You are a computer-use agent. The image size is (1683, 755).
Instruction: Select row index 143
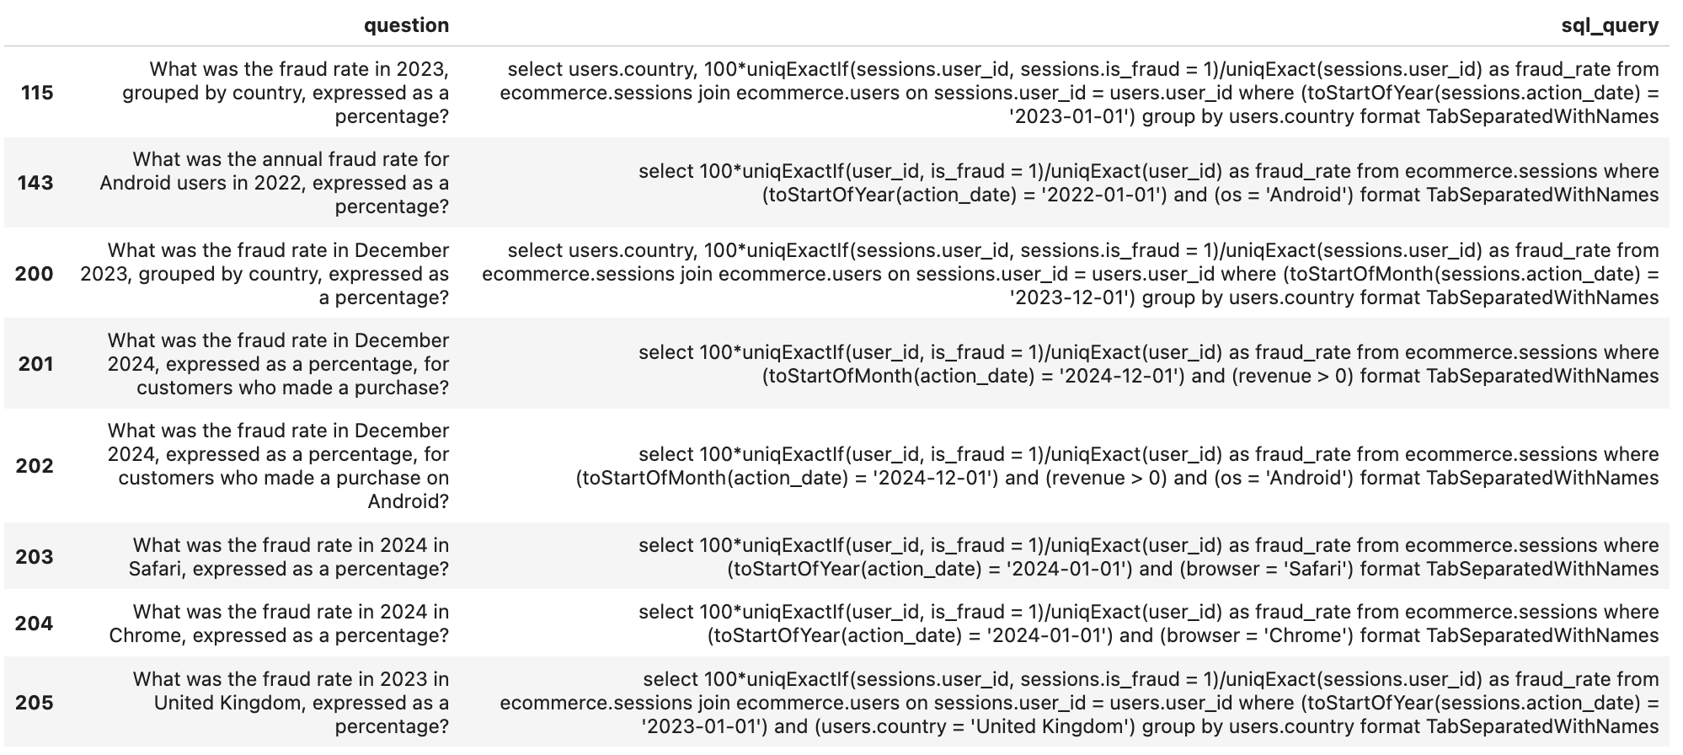point(35,183)
